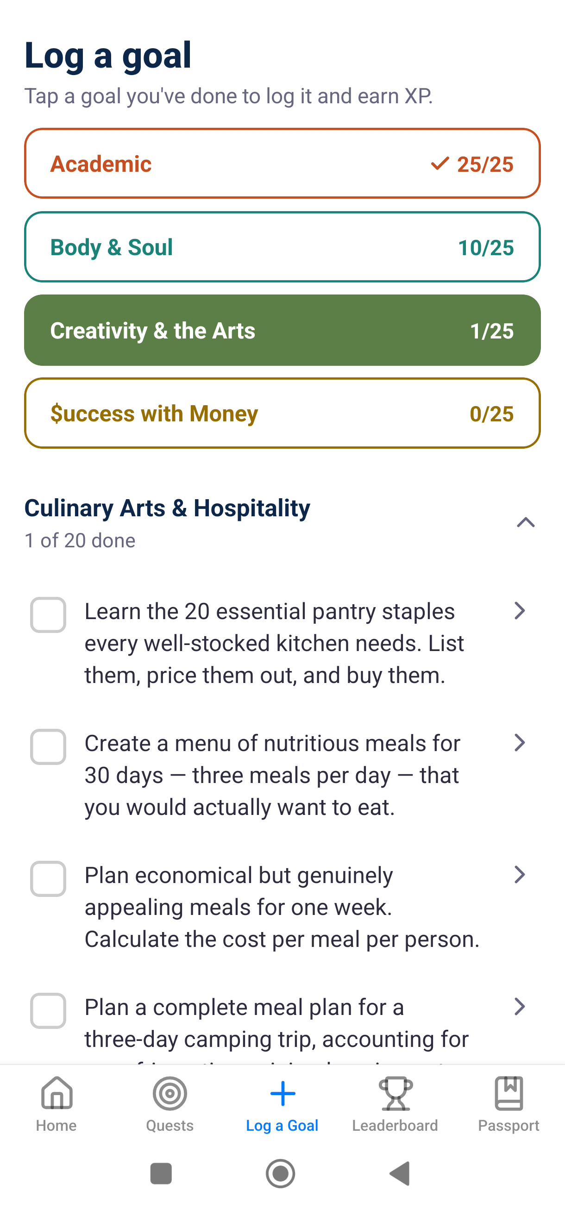Open the Leaderboard trophy icon
565x1209 pixels.
(x=395, y=1093)
